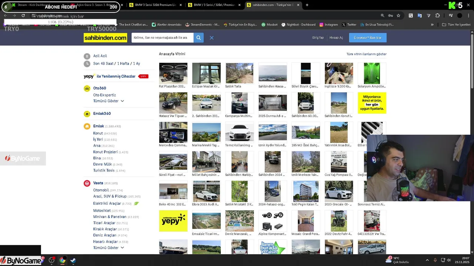This screenshot has width=474, height=266.
Task: Click the Son 48 Saat text
Action: tap(103, 64)
